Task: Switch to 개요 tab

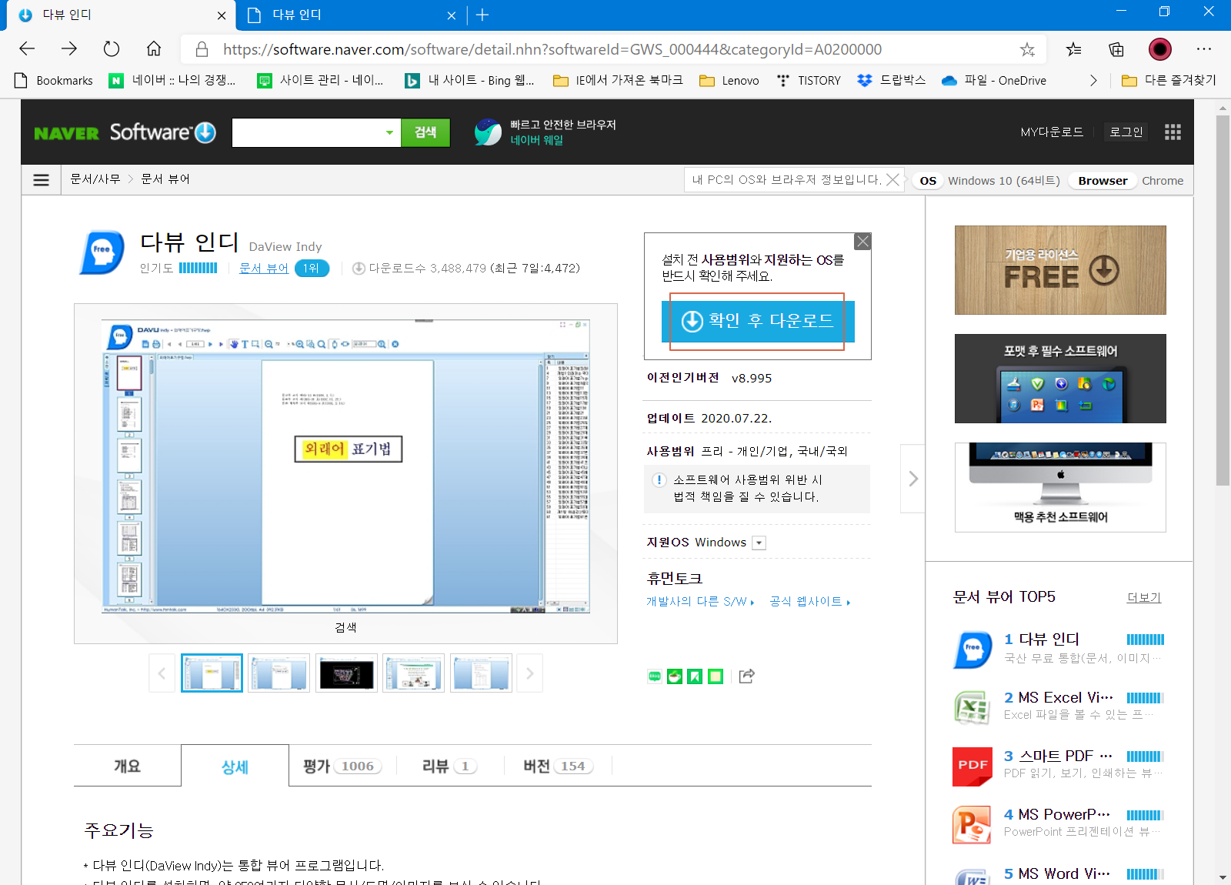Action: click(x=128, y=766)
